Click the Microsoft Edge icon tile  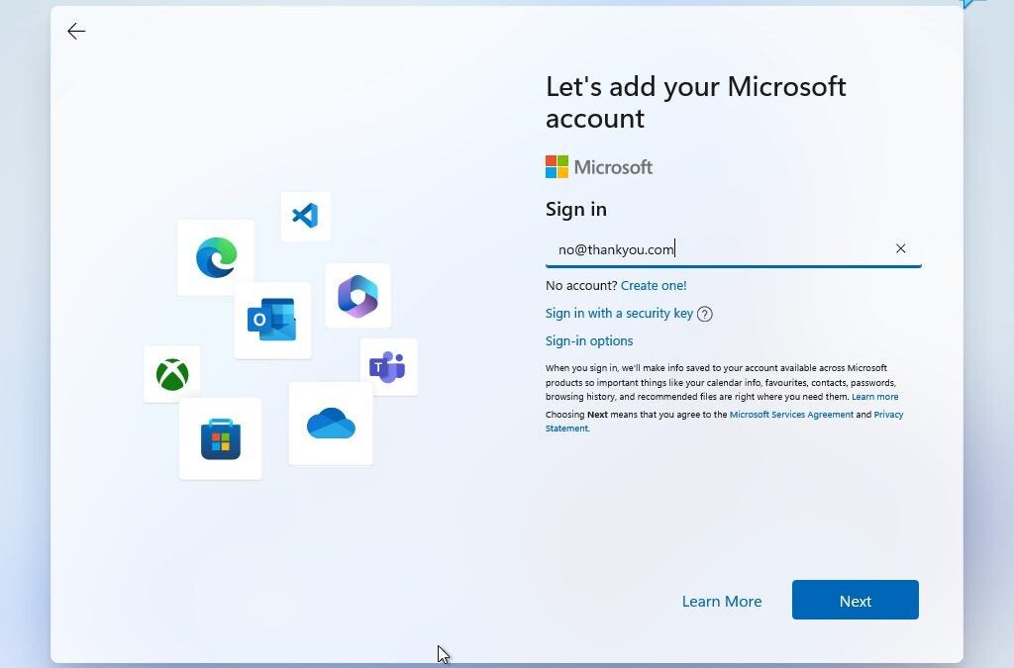point(216,257)
